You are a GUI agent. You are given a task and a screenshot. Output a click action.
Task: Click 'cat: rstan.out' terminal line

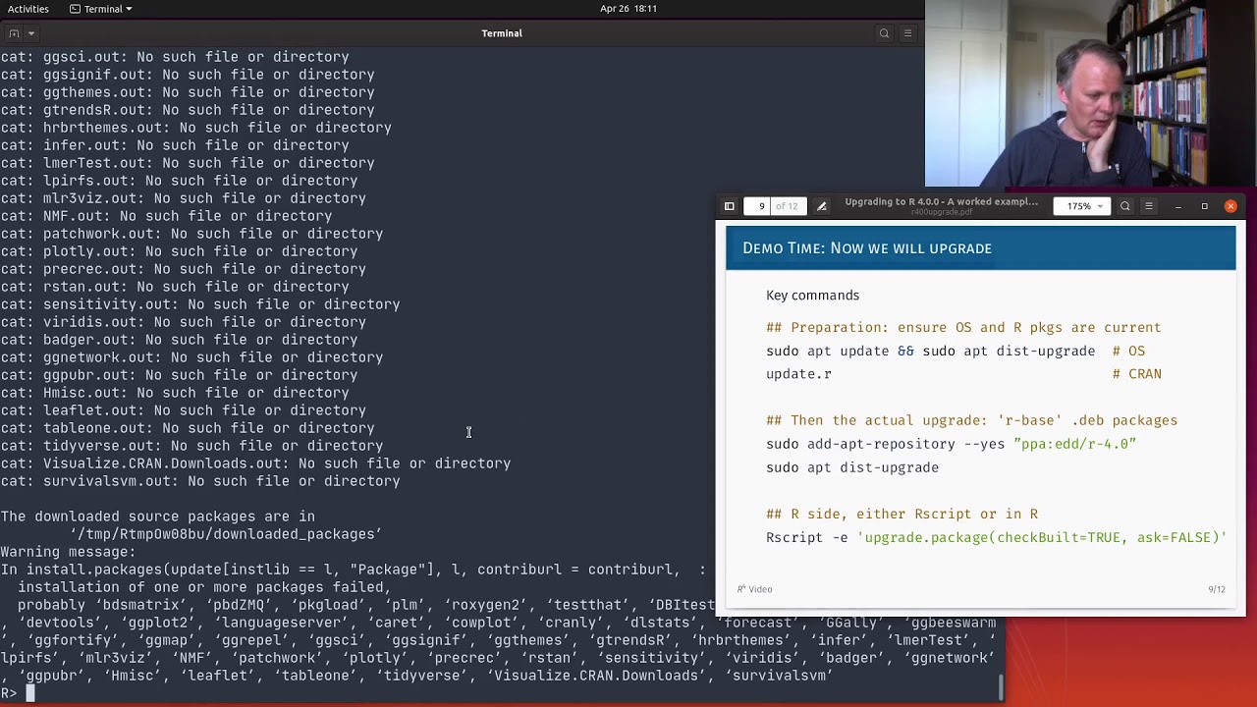(175, 287)
